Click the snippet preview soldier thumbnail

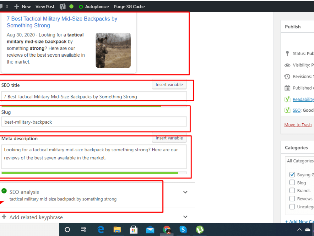click(113, 50)
